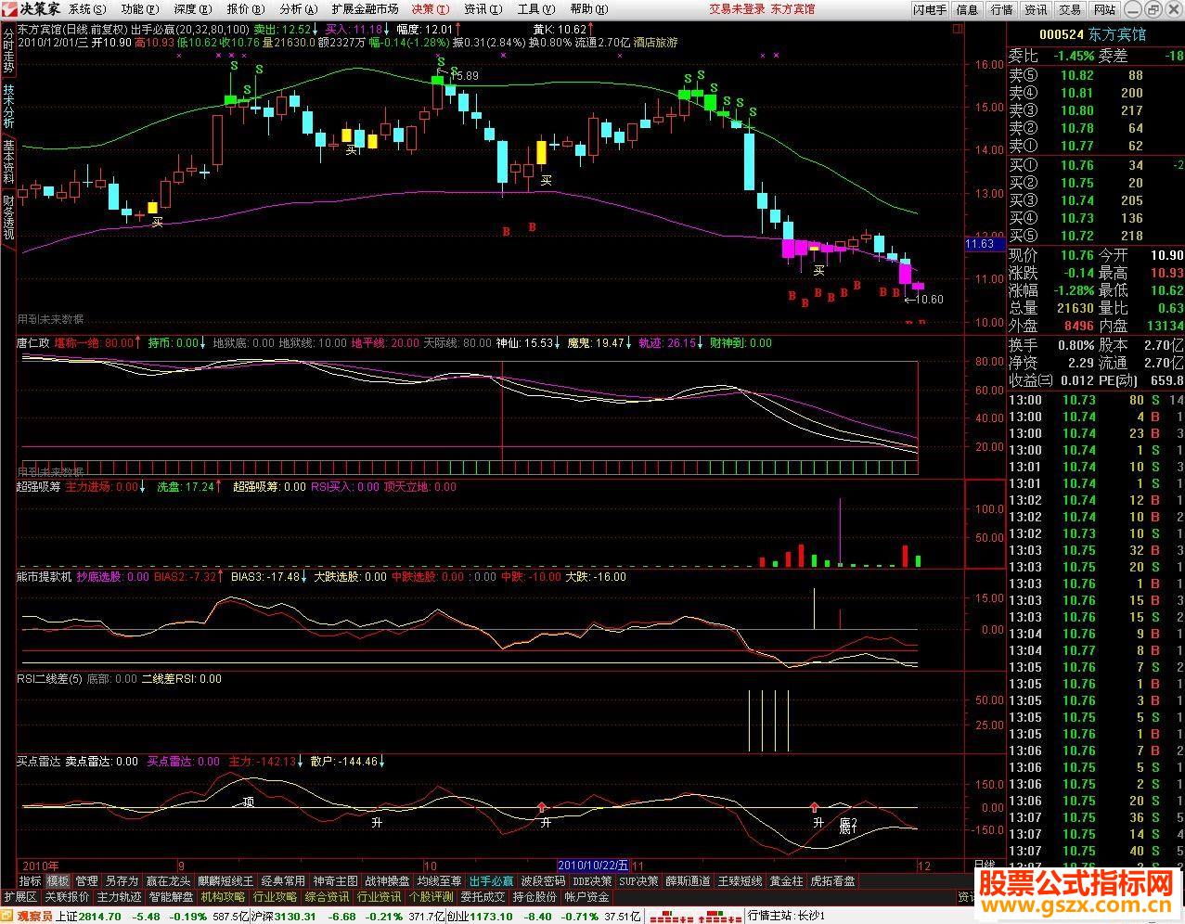This screenshot has width=1185, height=924.
Task: Open the 个股评测 tab
Action: pyautogui.click(x=431, y=897)
